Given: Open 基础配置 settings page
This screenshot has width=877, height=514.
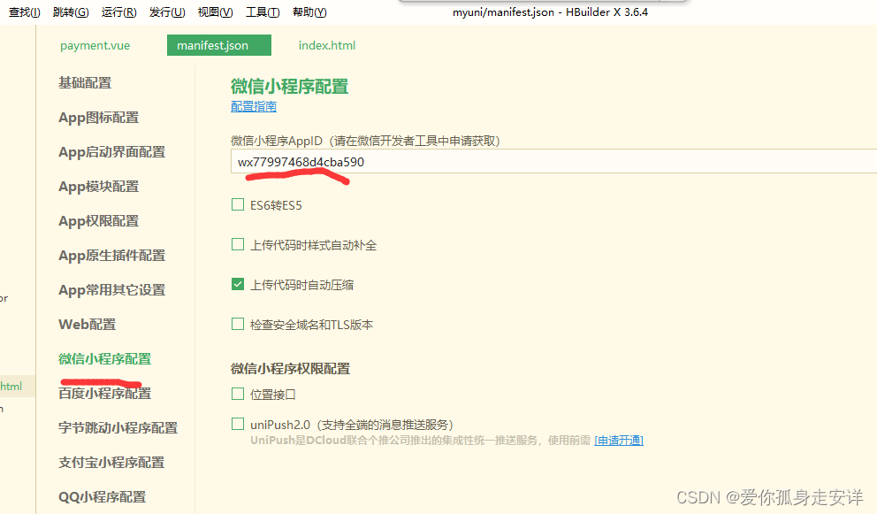Looking at the screenshot, I should pyautogui.click(x=85, y=82).
